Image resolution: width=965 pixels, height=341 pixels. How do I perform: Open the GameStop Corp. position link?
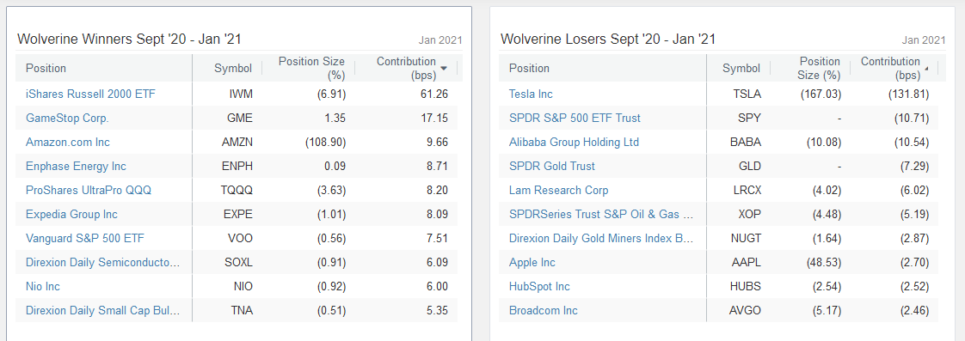pyautogui.click(x=67, y=118)
